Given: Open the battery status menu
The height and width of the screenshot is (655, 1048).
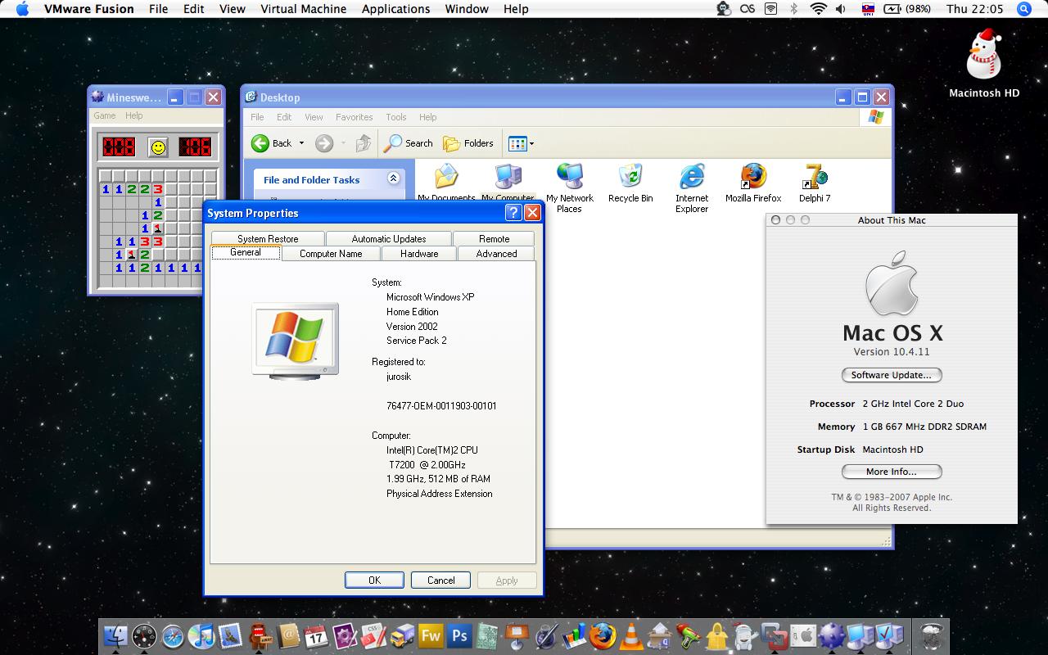Looking at the screenshot, I should pos(906,9).
